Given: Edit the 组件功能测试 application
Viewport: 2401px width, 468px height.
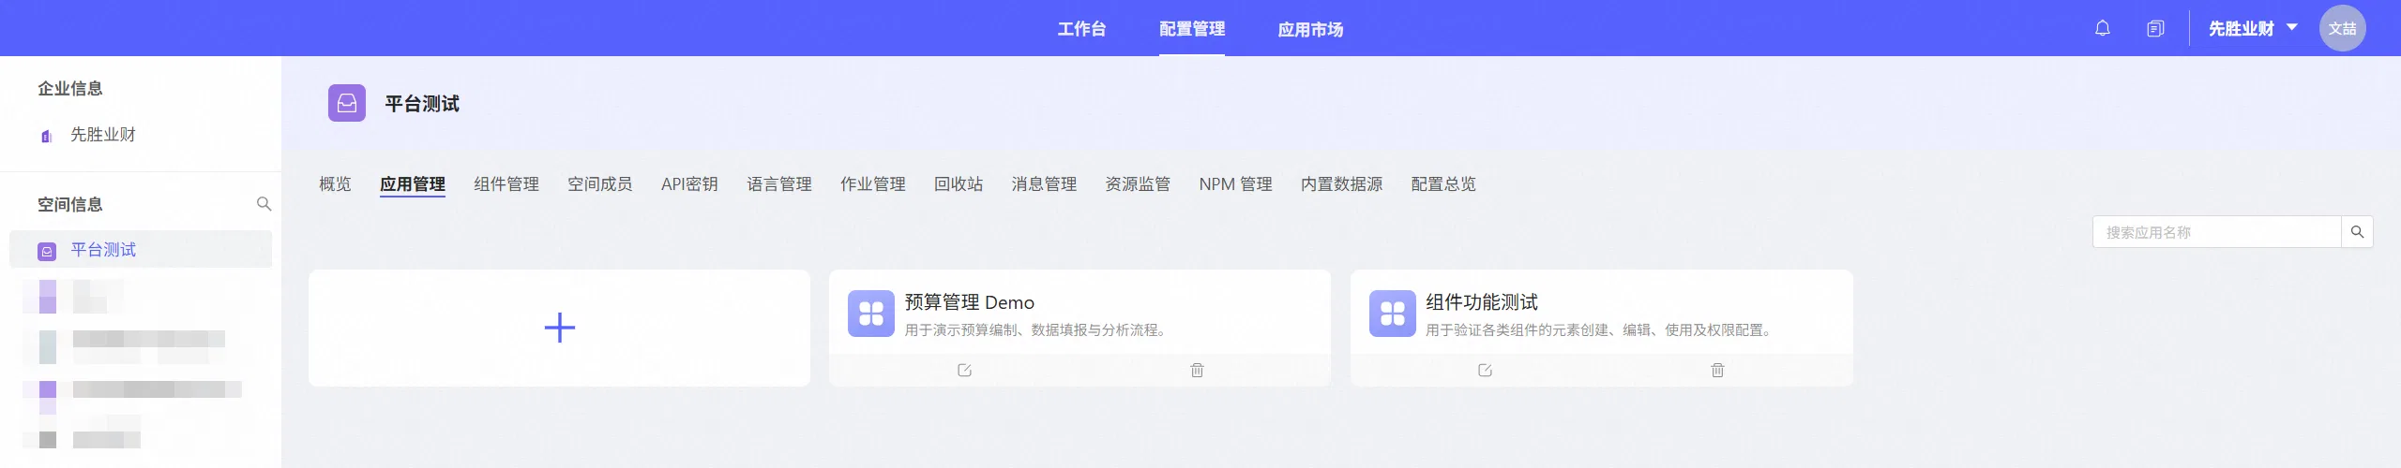Looking at the screenshot, I should (x=1485, y=370).
